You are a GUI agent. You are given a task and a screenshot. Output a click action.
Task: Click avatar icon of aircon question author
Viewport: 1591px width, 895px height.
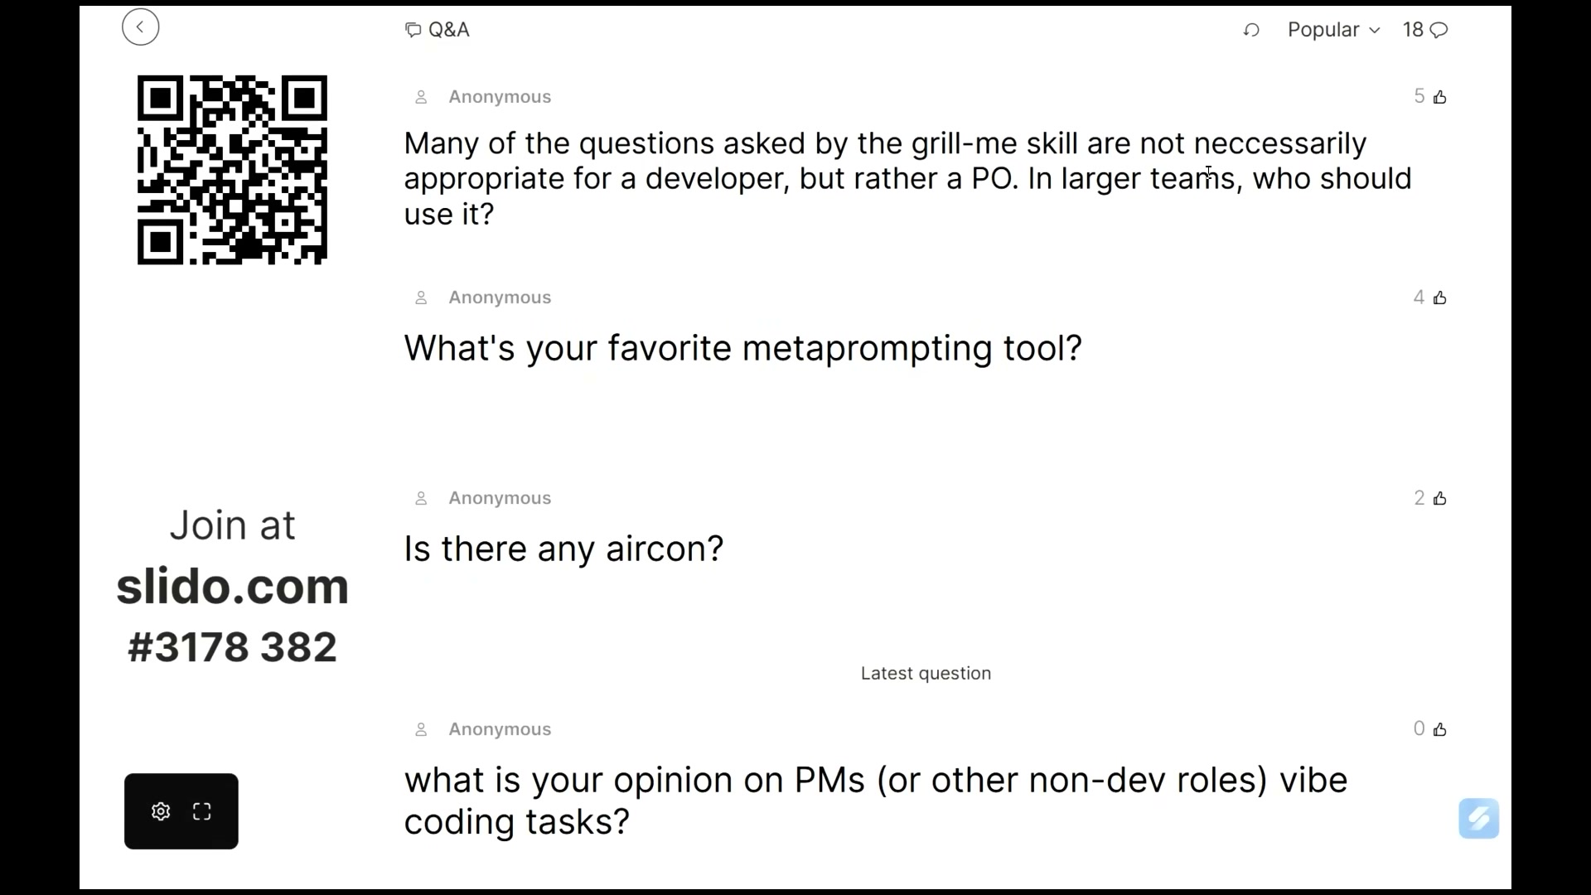coord(421,498)
